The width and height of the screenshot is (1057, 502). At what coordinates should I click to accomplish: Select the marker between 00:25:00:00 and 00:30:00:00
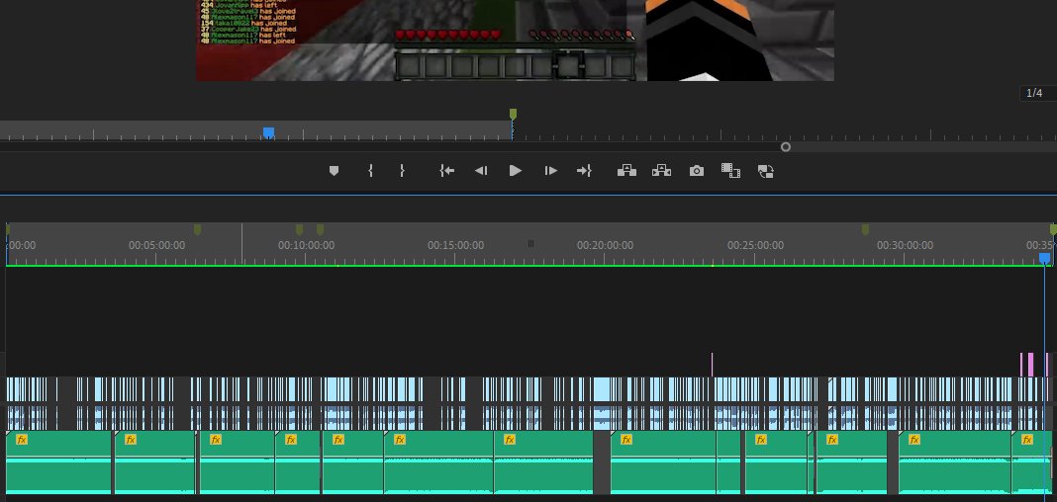tap(865, 230)
